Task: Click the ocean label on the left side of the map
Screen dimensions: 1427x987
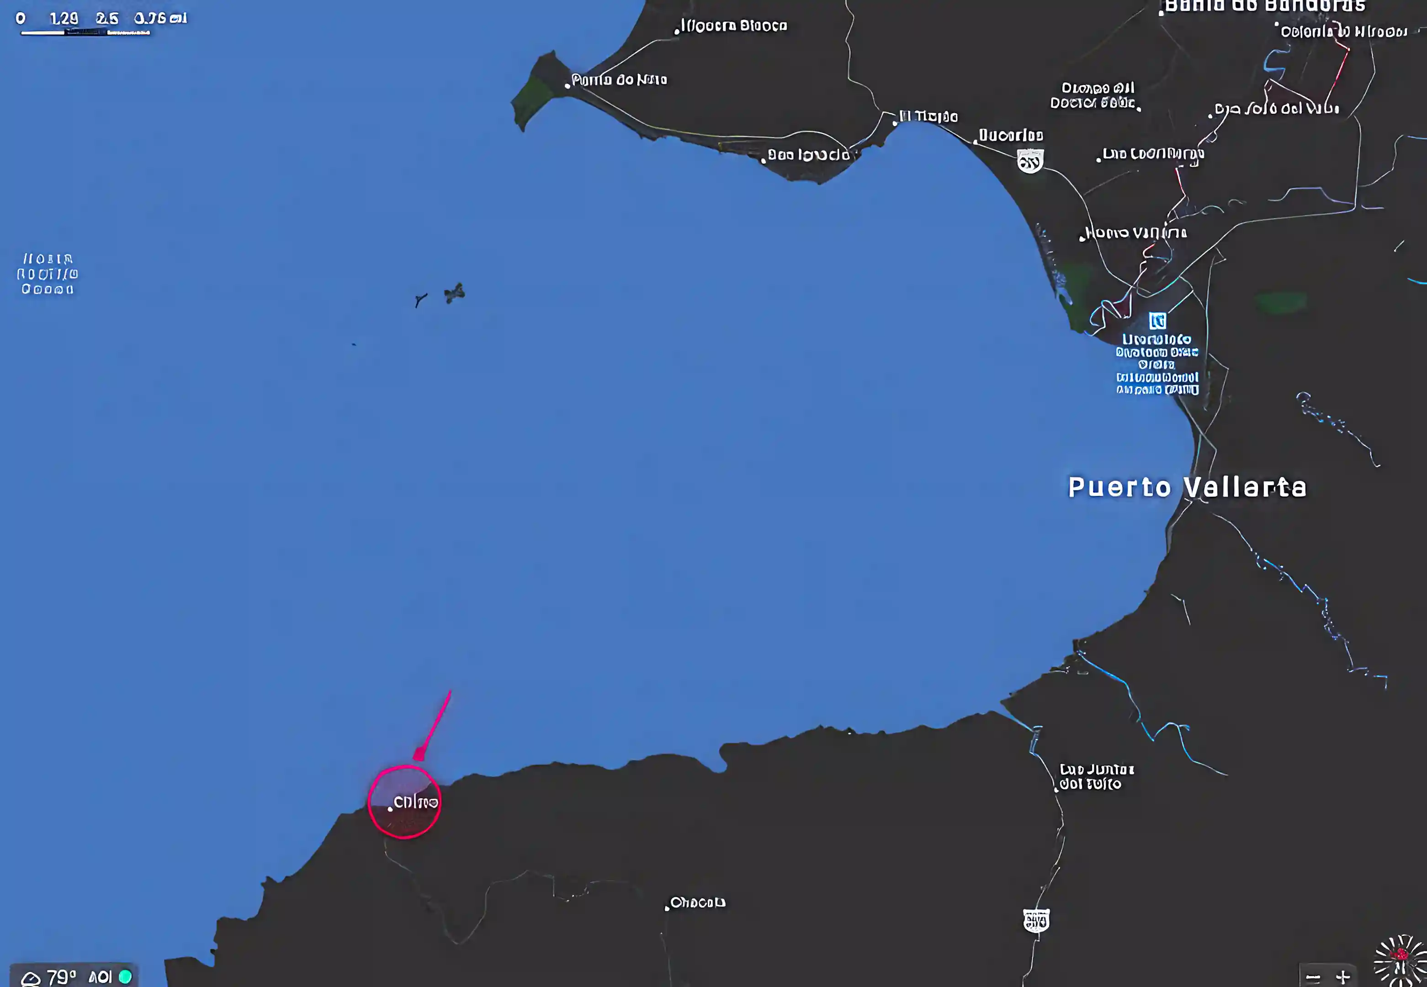Action: [x=48, y=273]
